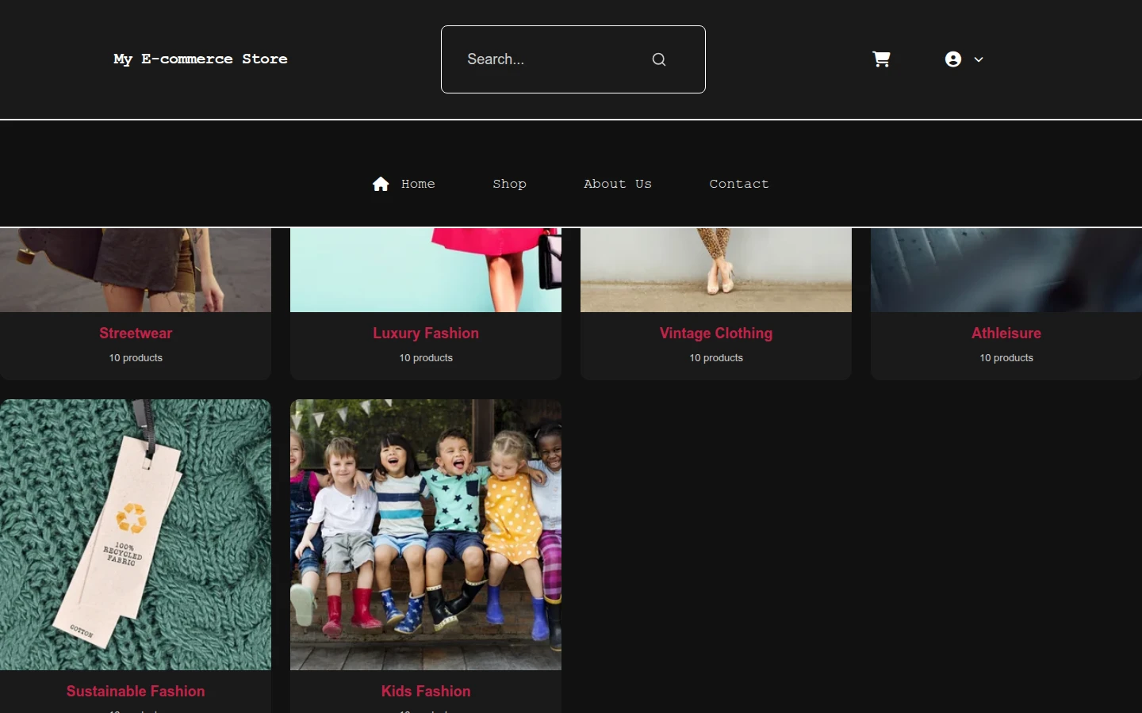Open Sustainable Fashion category title
1142x713 pixels.
pos(136,692)
